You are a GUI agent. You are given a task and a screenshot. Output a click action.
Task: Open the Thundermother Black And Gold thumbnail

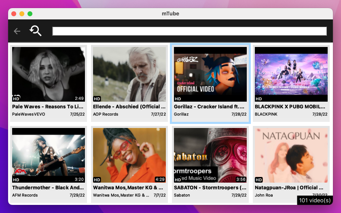(49, 155)
